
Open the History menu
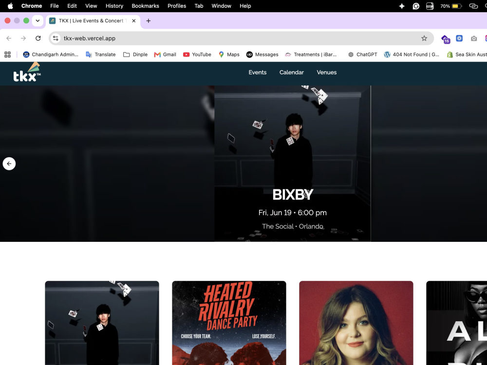pos(114,6)
